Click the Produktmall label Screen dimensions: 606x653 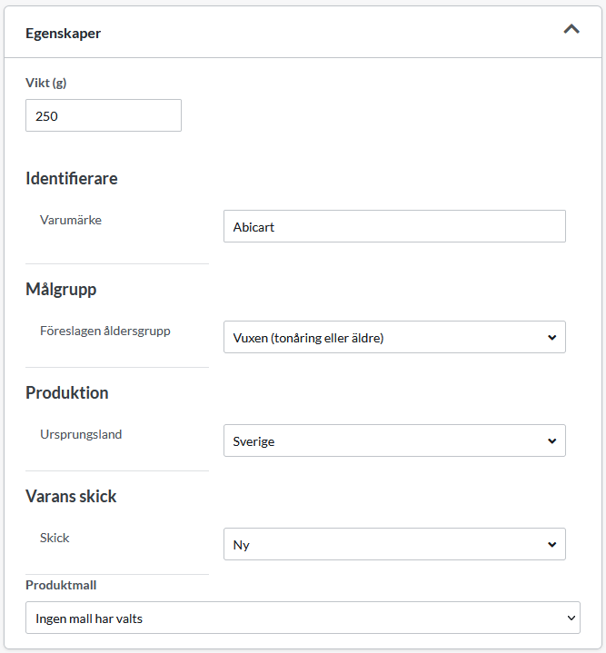[61, 585]
